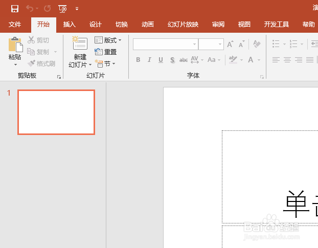This screenshot has height=248, width=318.
Task: Open the 开发工具 tab
Action: 277,25
